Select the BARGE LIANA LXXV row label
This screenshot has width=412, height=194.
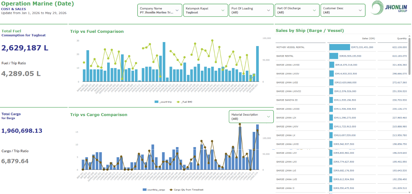coord(287,126)
